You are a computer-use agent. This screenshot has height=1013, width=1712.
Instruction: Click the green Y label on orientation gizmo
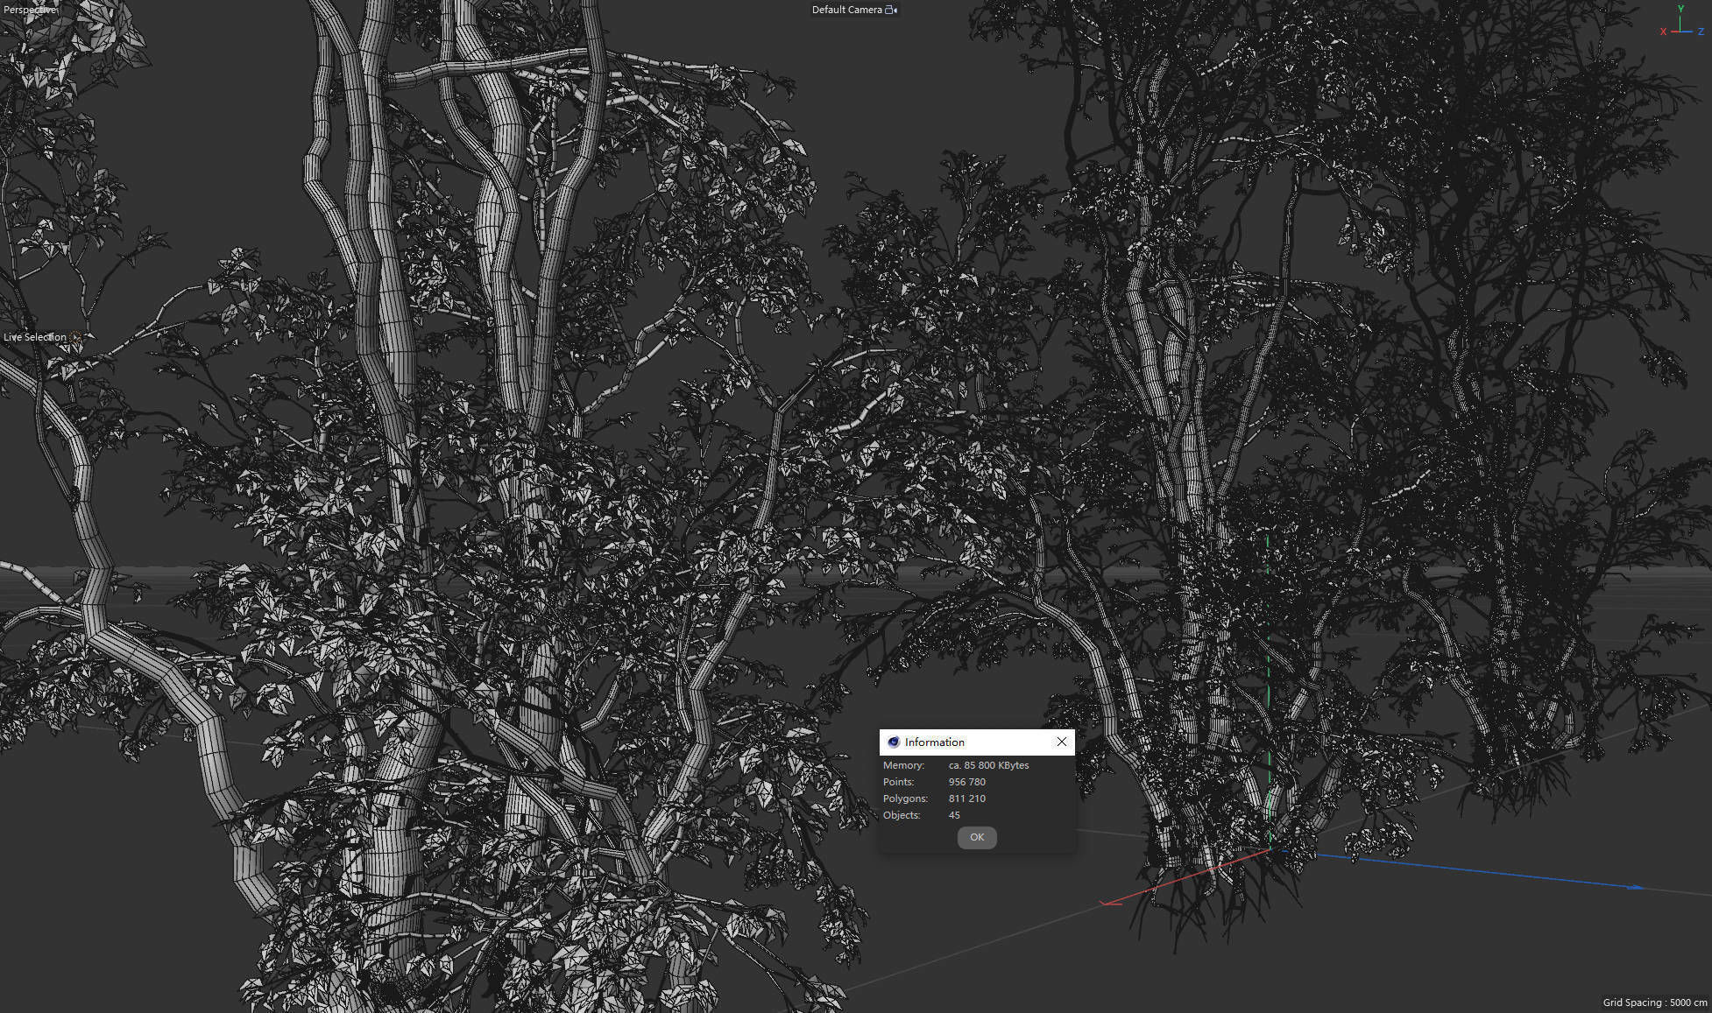(x=1680, y=8)
